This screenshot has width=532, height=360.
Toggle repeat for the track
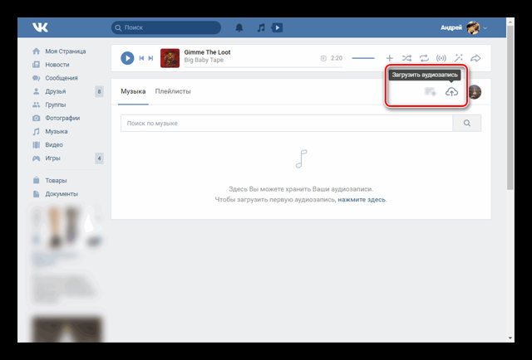tap(424, 58)
